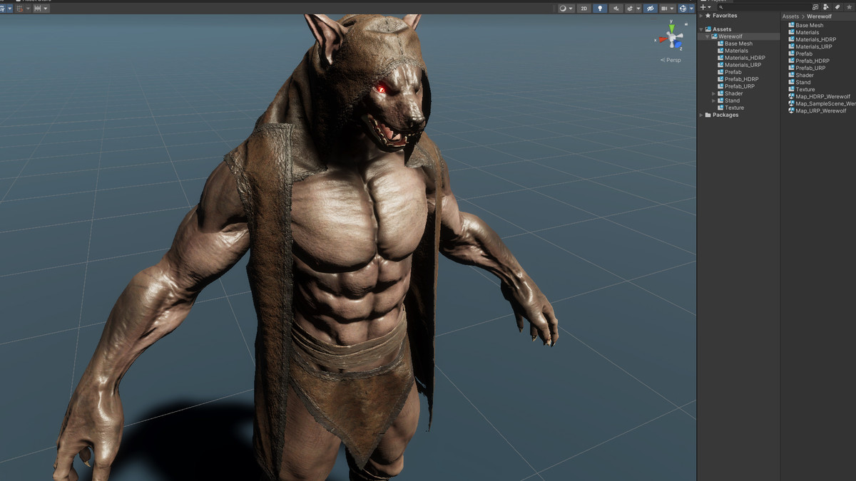The width and height of the screenshot is (856, 481).
Task: Click the scene camera settings icon
Action: pyautogui.click(x=664, y=9)
